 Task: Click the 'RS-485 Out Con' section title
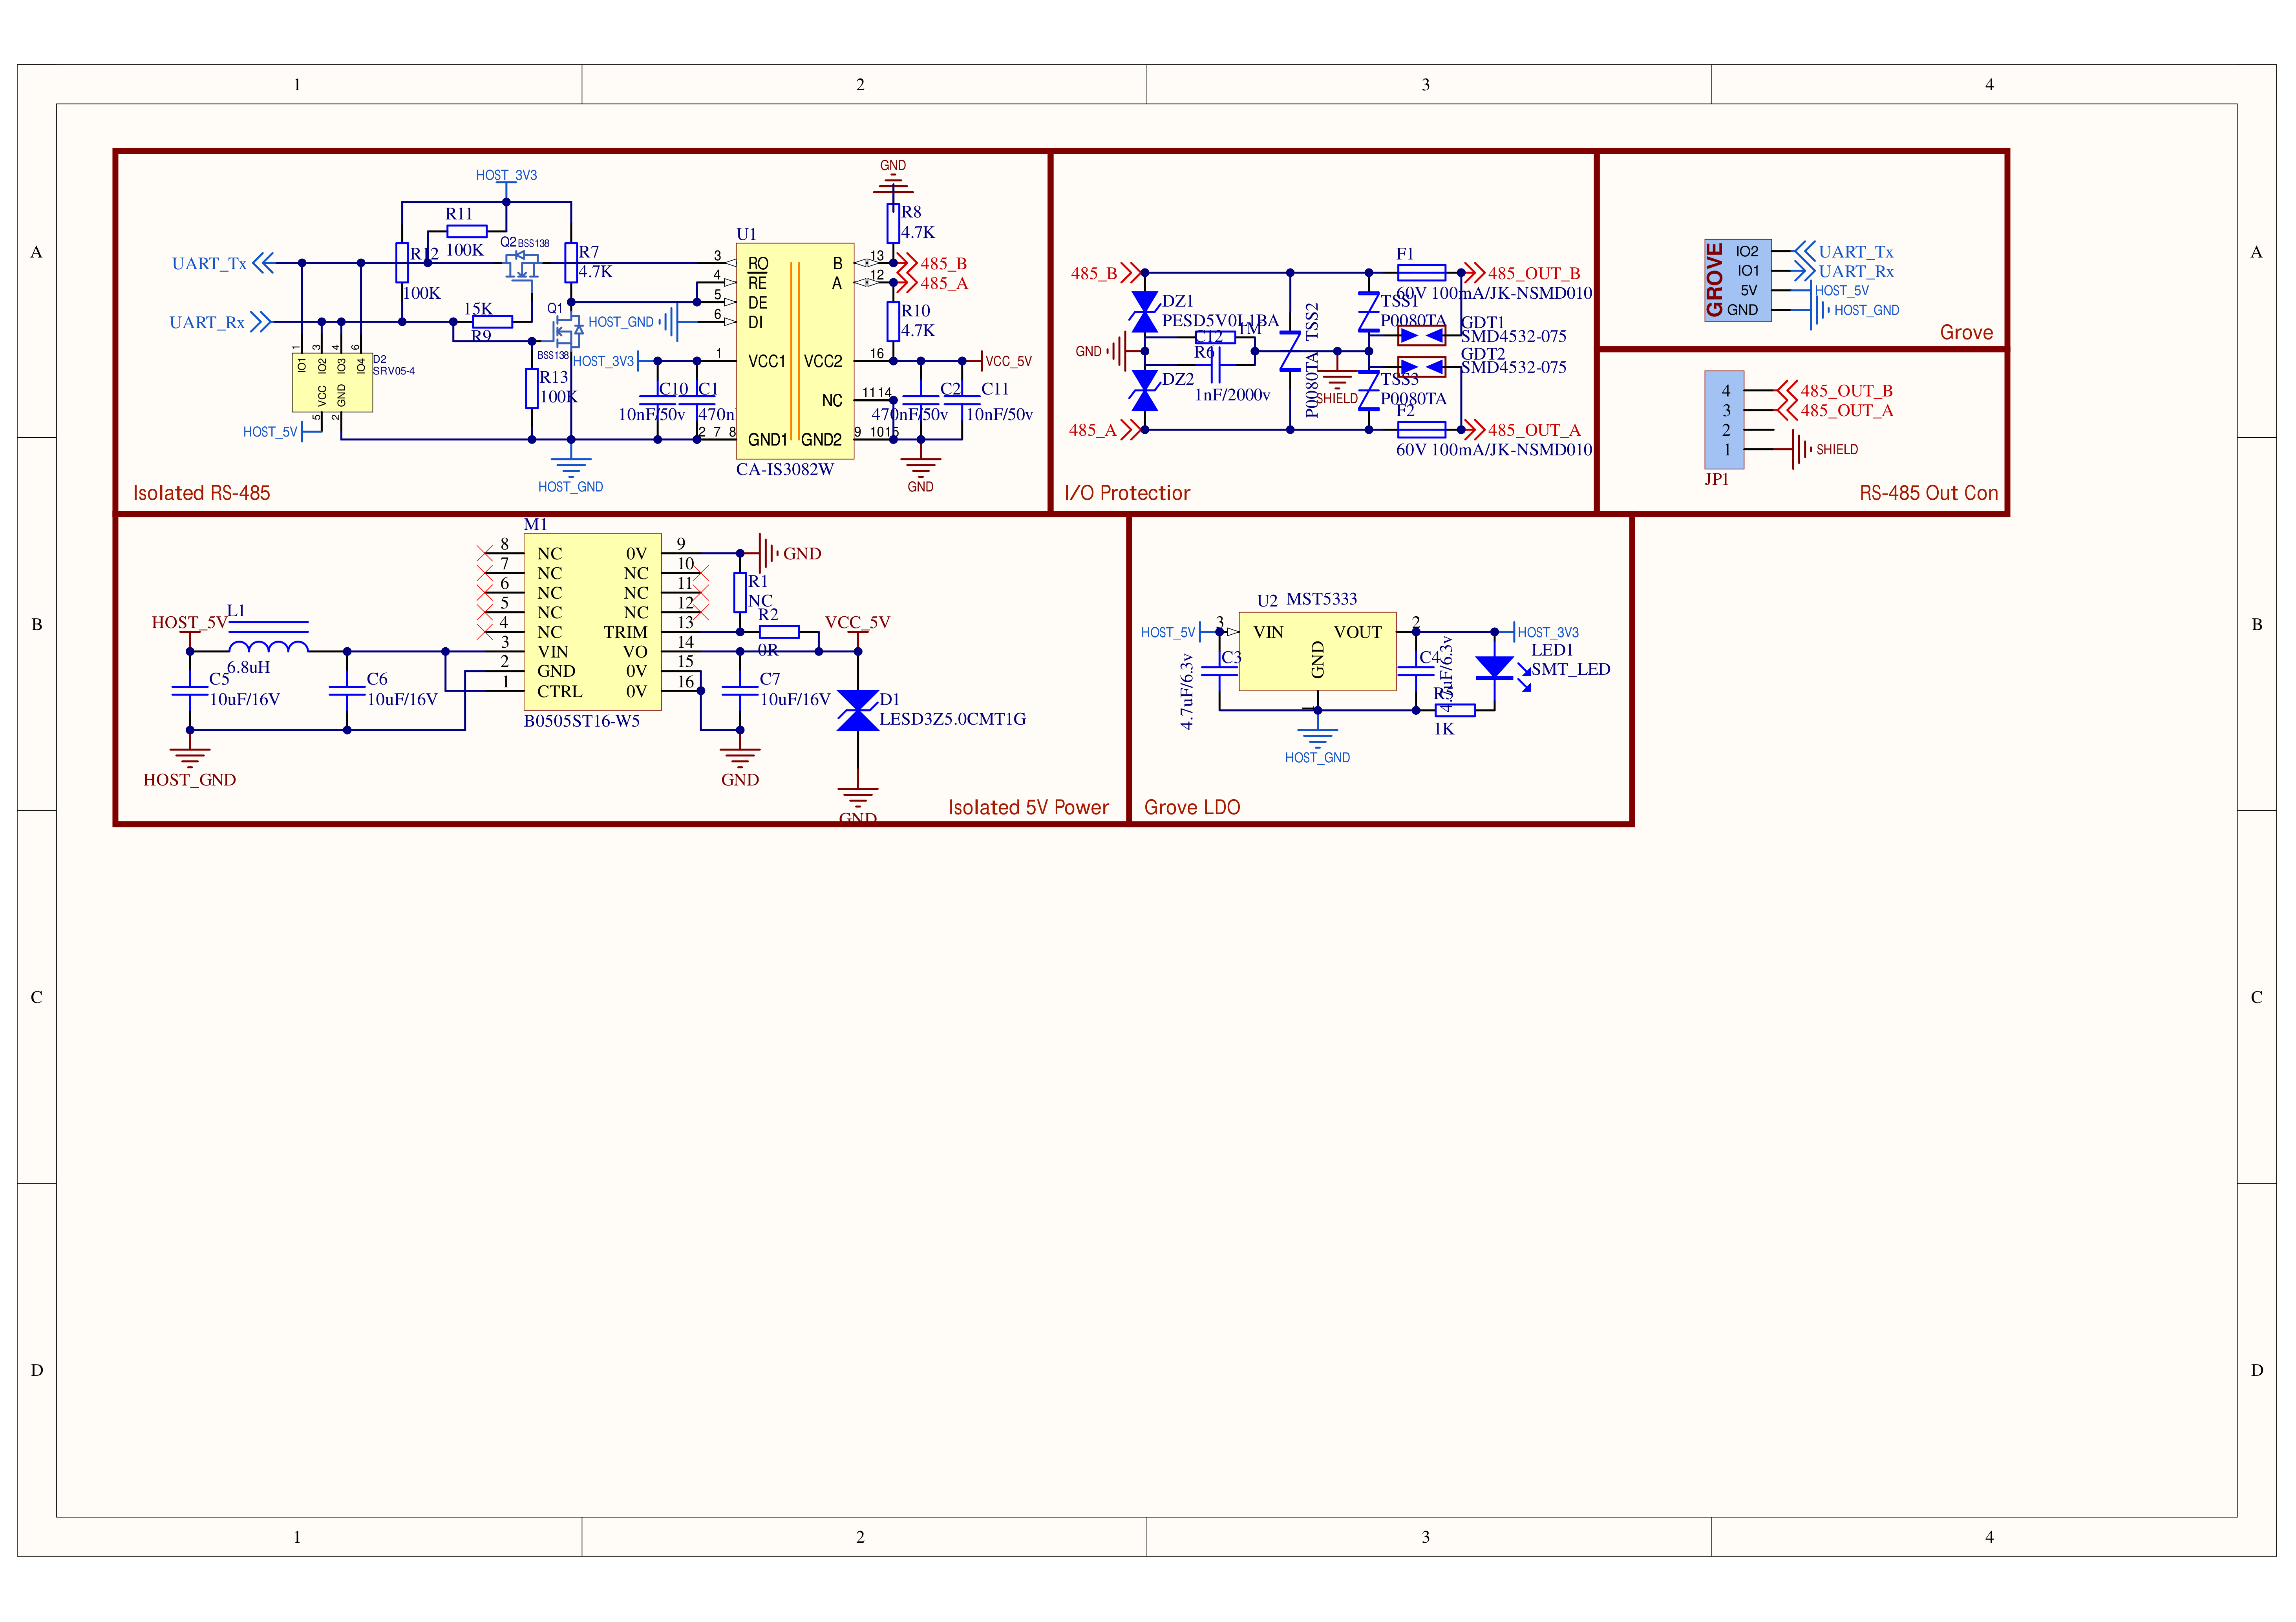click(x=1928, y=493)
